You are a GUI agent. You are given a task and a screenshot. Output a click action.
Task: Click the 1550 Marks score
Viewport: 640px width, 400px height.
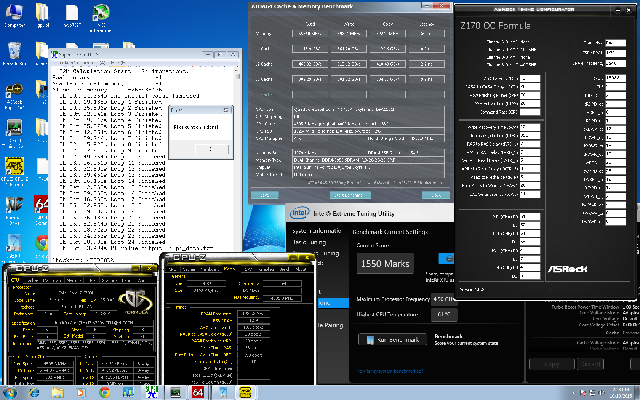tap(385, 264)
